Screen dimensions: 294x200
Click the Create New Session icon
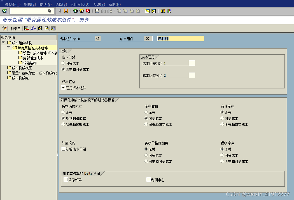coord(147,11)
